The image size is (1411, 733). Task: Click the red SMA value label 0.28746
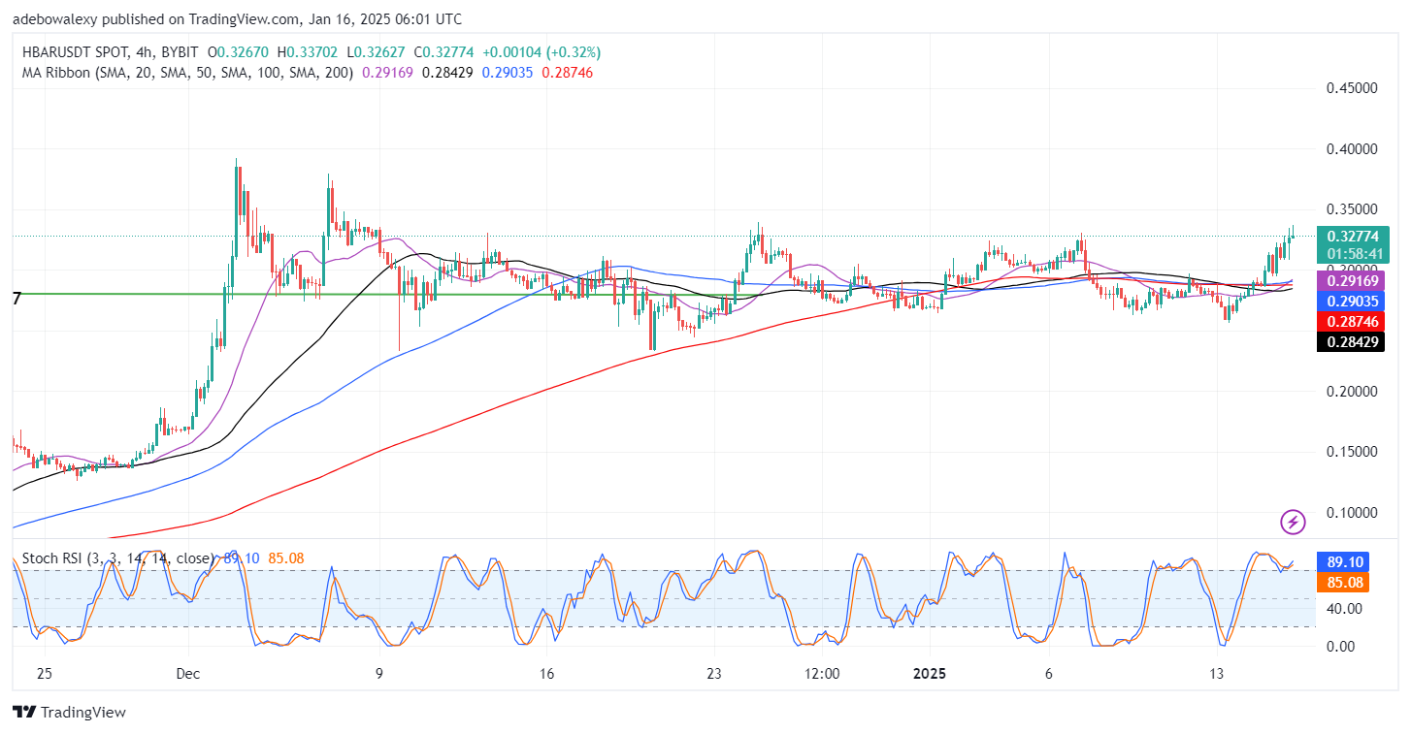pos(1352,321)
